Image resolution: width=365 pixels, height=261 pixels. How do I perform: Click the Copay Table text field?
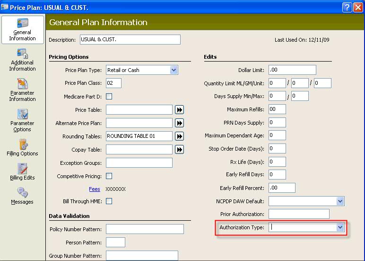139,150
